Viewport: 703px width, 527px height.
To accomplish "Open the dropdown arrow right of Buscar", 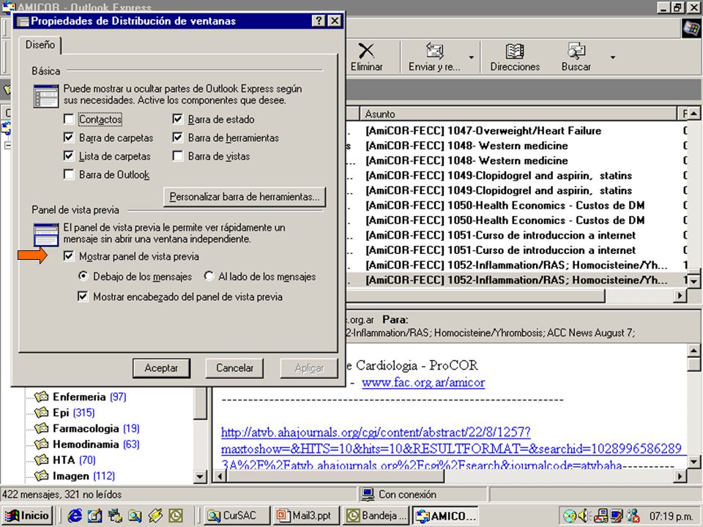I will 612,57.
